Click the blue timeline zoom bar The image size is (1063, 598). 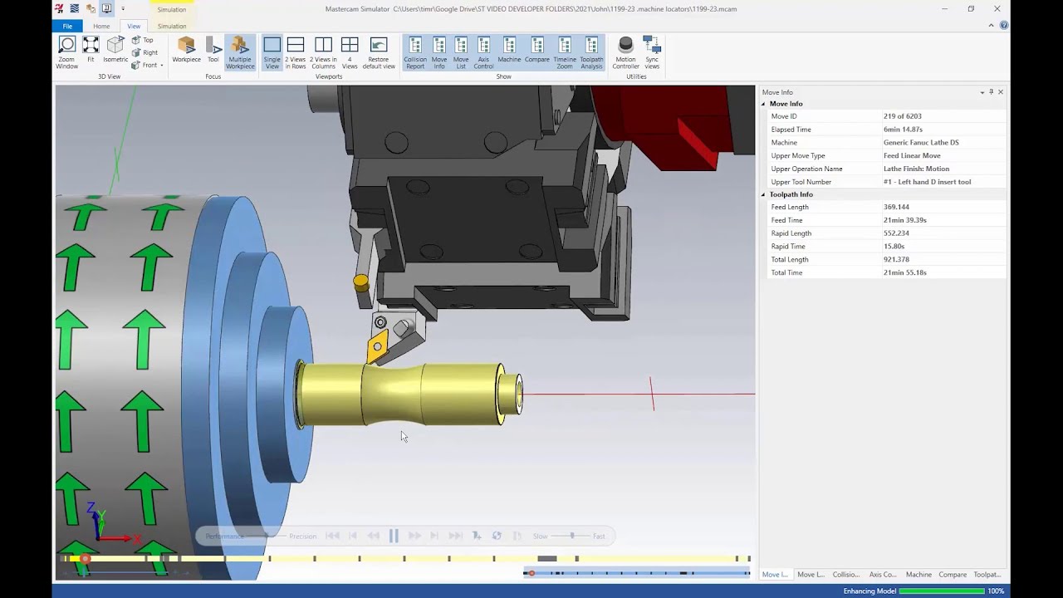[637, 573]
